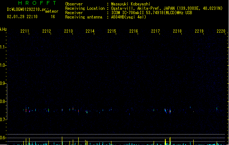Image resolution: width=229 pixels, height=145 pixels.
Task: Click the 2211 time axis marker
Action: (x=24, y=31)
